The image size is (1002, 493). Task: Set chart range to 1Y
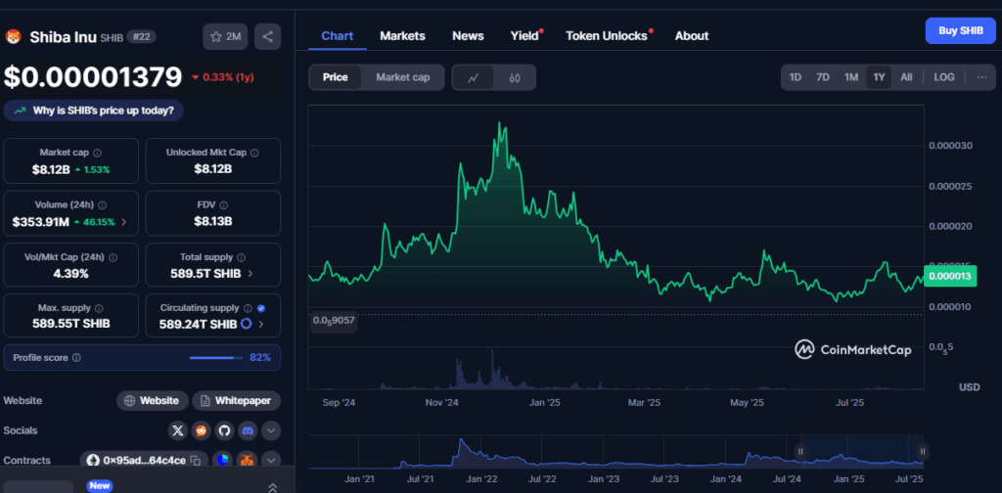[879, 77]
